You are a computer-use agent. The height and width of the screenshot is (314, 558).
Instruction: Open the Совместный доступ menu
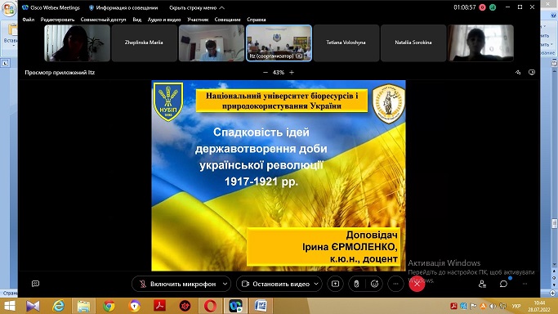click(103, 20)
